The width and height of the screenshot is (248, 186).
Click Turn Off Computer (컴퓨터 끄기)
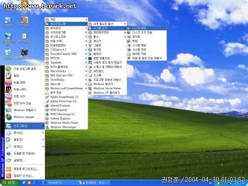25,176
